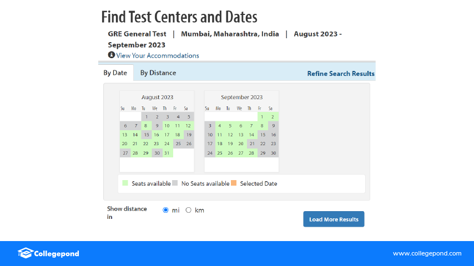Switch to the By Date tab

pos(115,73)
